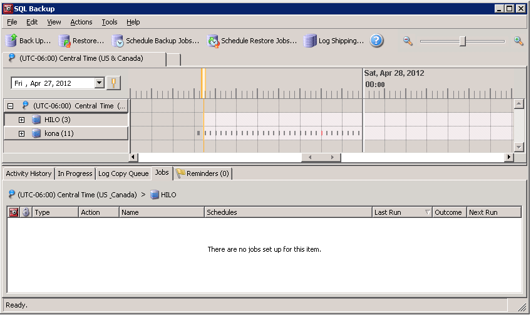Viewport: 531px width, 315px height.
Task: Click the Central Time group pin icon in tree
Action: [25, 105]
